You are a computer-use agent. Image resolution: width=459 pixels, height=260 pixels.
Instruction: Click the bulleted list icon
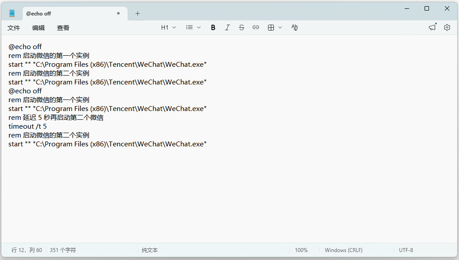click(190, 27)
